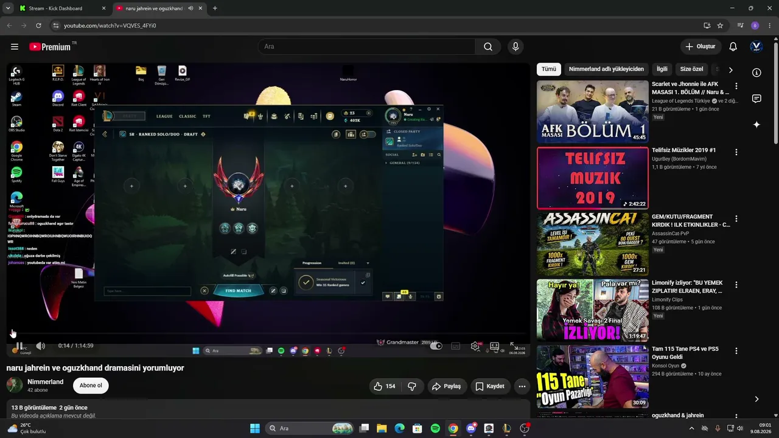Open the Chrome three-dot menu
Screen dimensions: 779x438
click(769, 26)
